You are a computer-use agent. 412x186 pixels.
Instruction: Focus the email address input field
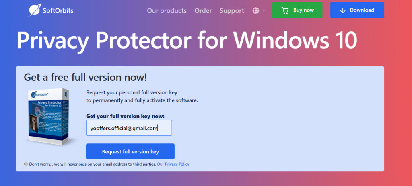pos(129,128)
